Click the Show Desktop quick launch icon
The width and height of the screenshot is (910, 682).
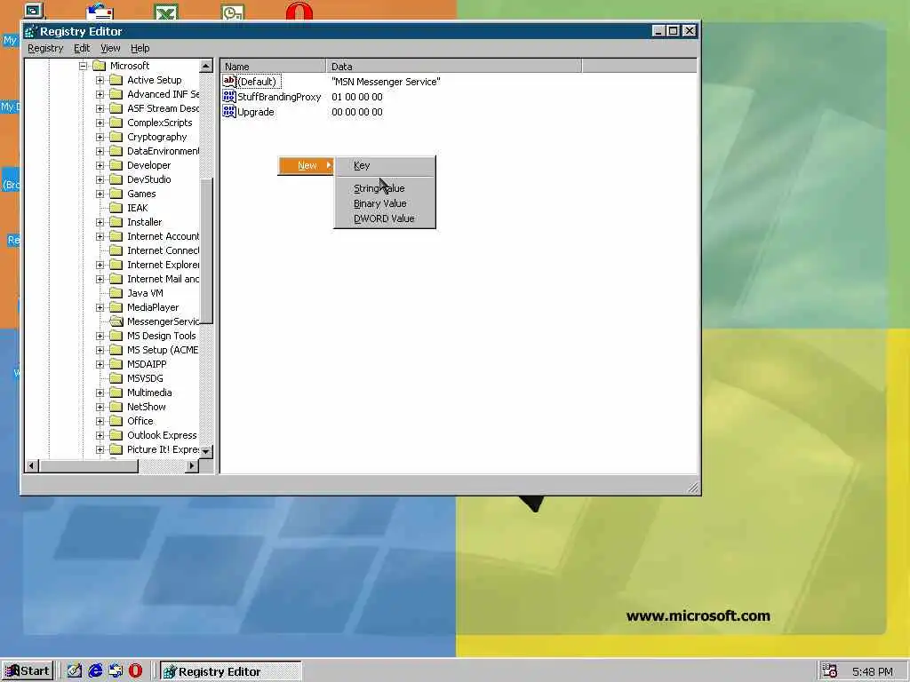coord(75,671)
